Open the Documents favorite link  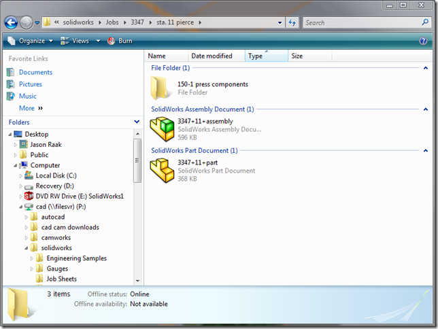(x=35, y=72)
